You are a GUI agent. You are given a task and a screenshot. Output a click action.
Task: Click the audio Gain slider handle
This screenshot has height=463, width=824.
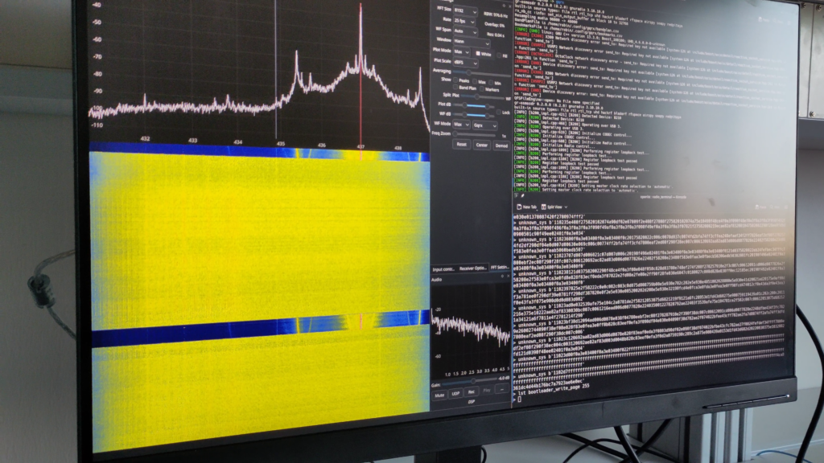[473, 381]
